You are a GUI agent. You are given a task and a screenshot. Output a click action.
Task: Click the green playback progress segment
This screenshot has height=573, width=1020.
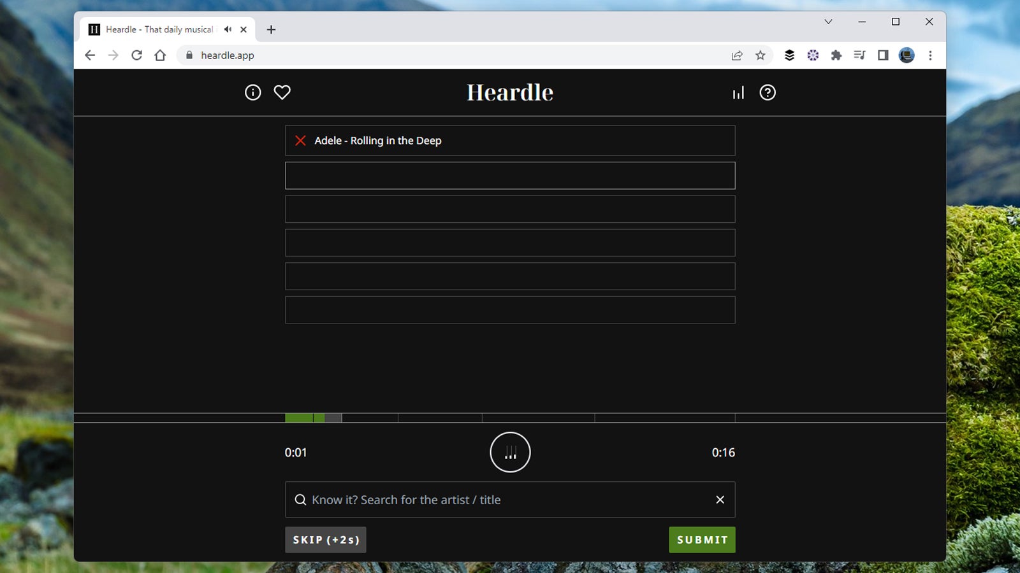coord(298,418)
